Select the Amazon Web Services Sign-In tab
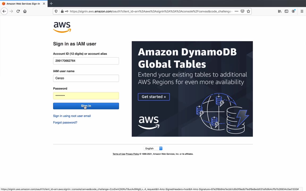The width and height of the screenshot is (306, 191). (23, 3)
